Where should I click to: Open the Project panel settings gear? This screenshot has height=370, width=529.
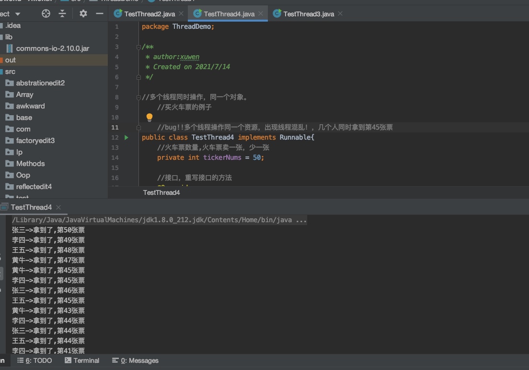coord(83,14)
